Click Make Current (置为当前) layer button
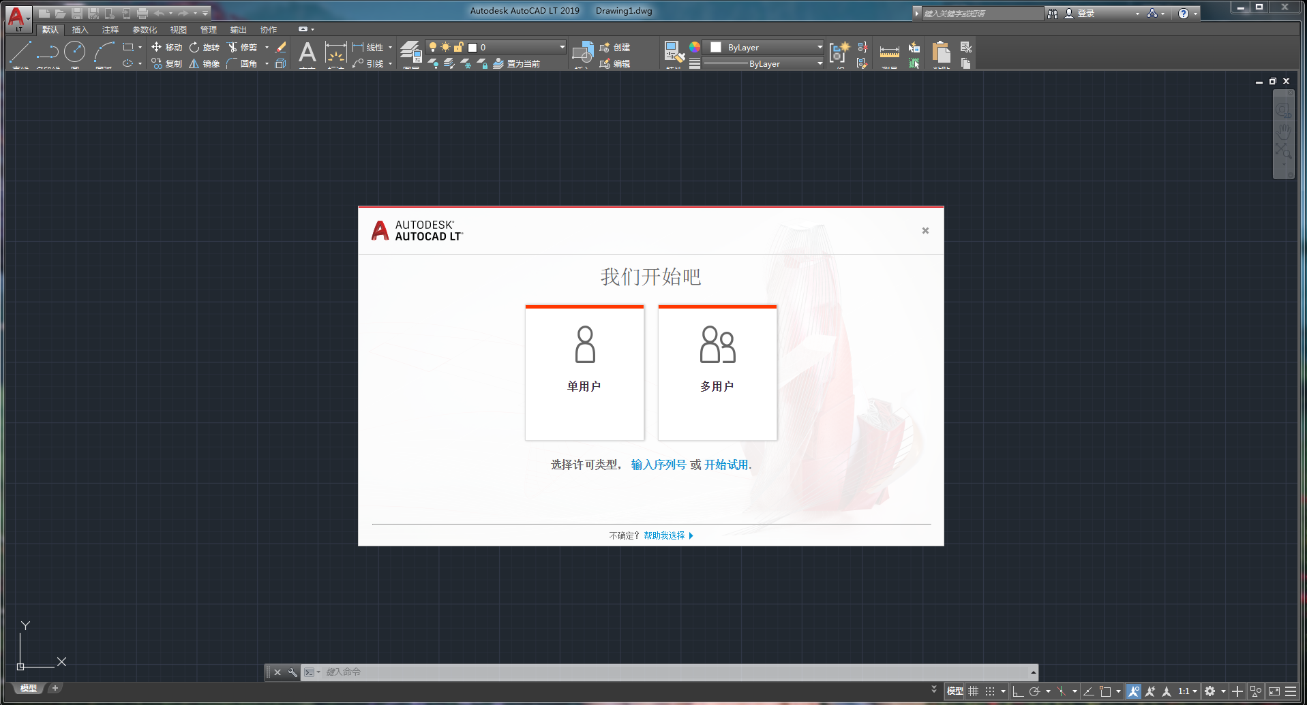 [517, 63]
